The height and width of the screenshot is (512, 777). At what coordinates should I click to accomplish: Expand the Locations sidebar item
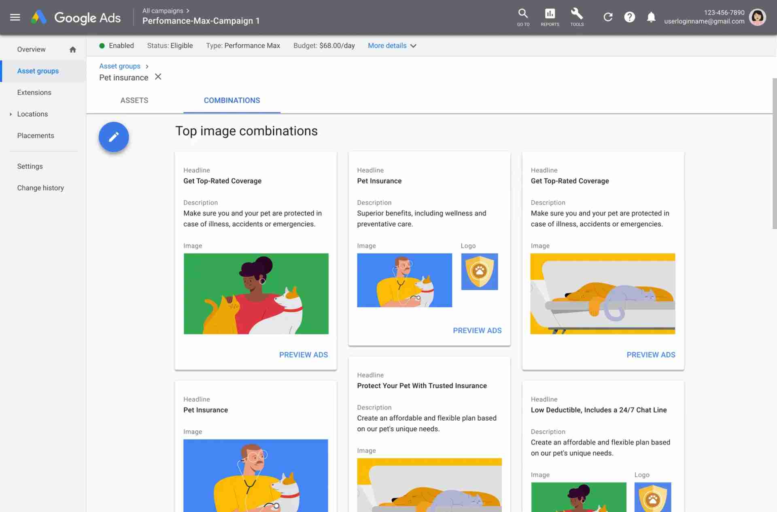click(x=11, y=114)
